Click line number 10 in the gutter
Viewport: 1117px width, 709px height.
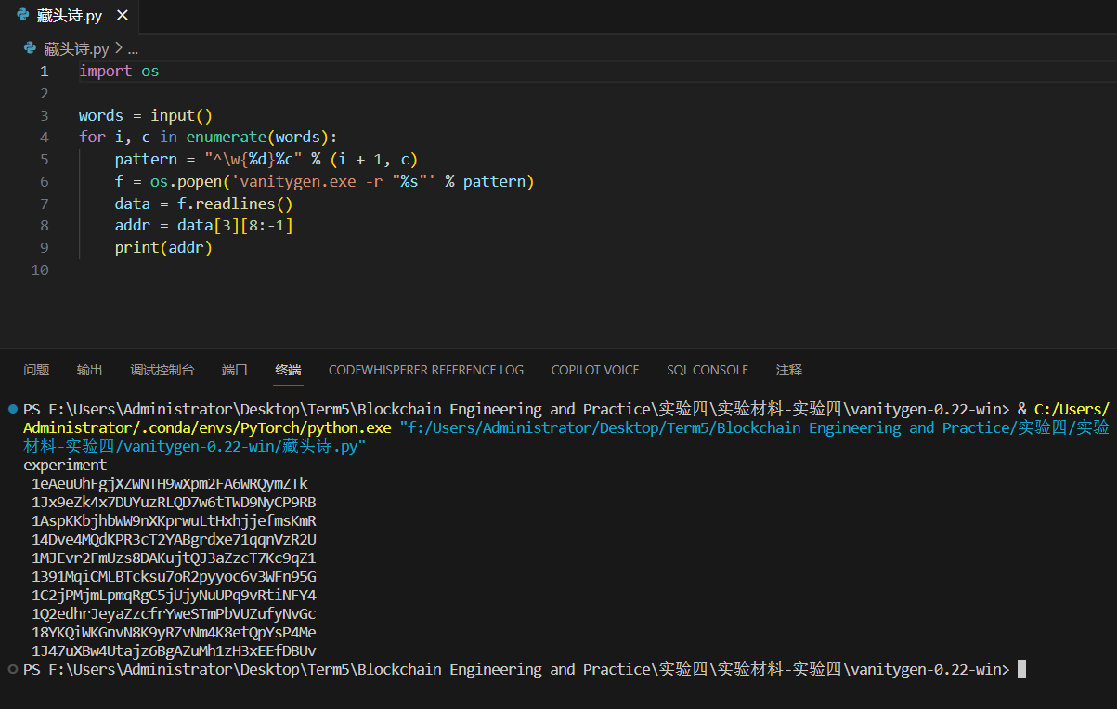point(40,270)
